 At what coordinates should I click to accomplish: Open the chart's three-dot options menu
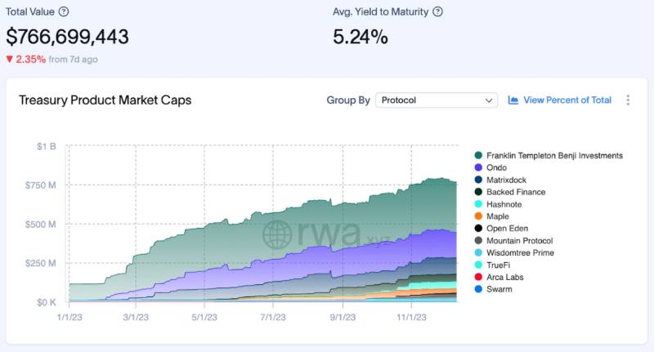point(628,100)
